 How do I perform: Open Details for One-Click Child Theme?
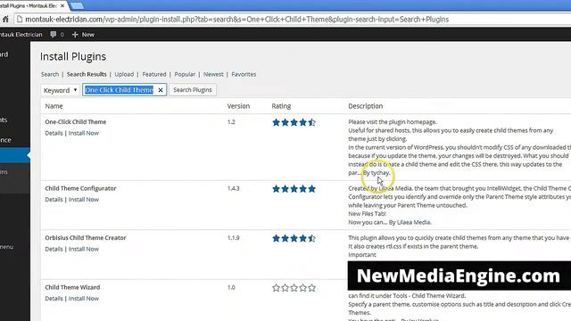pos(54,133)
